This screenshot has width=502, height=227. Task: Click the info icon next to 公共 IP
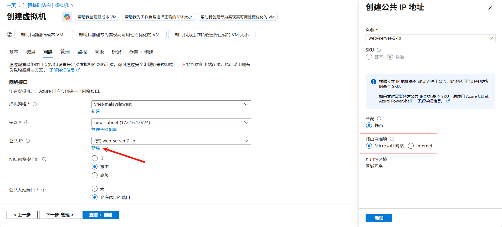(28, 141)
